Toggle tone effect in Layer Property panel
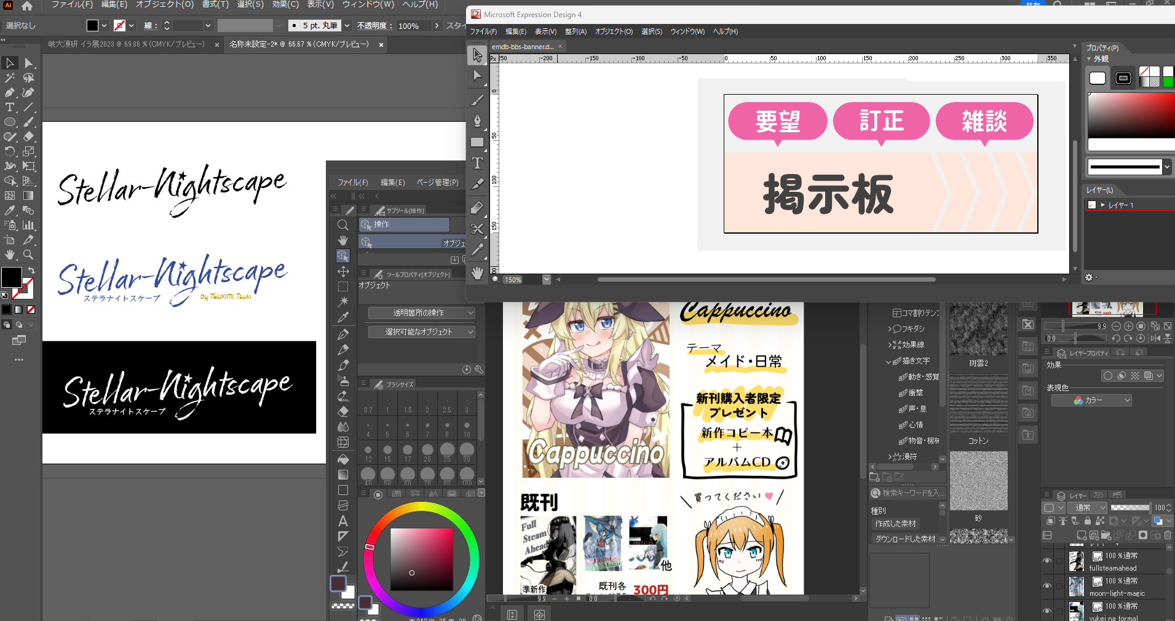Viewport: 1175px width, 621px height. [1134, 376]
